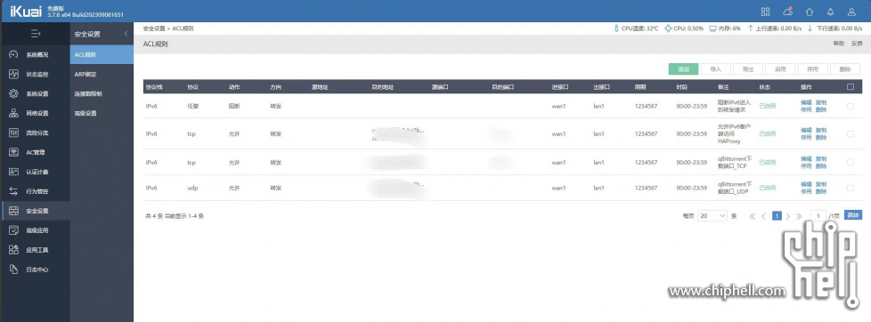The image size is (871, 322).
Task: Tick the select-all checkbox in table header
Action: coord(851,86)
